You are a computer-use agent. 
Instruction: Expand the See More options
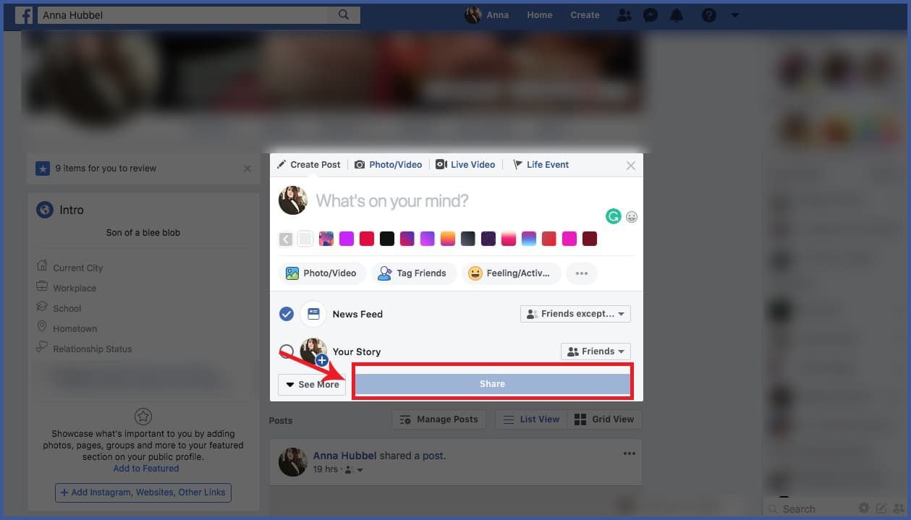point(312,384)
